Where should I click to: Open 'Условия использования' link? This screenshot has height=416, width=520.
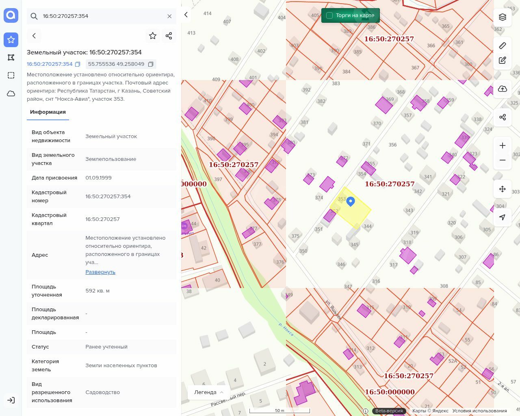(x=479, y=411)
